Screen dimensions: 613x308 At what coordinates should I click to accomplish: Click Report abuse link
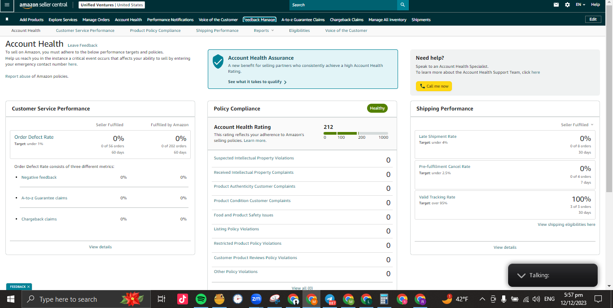pos(18,76)
